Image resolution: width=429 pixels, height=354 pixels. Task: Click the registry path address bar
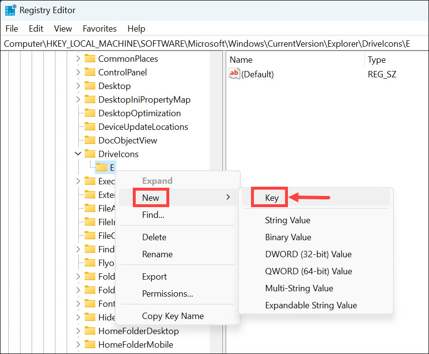point(214,44)
